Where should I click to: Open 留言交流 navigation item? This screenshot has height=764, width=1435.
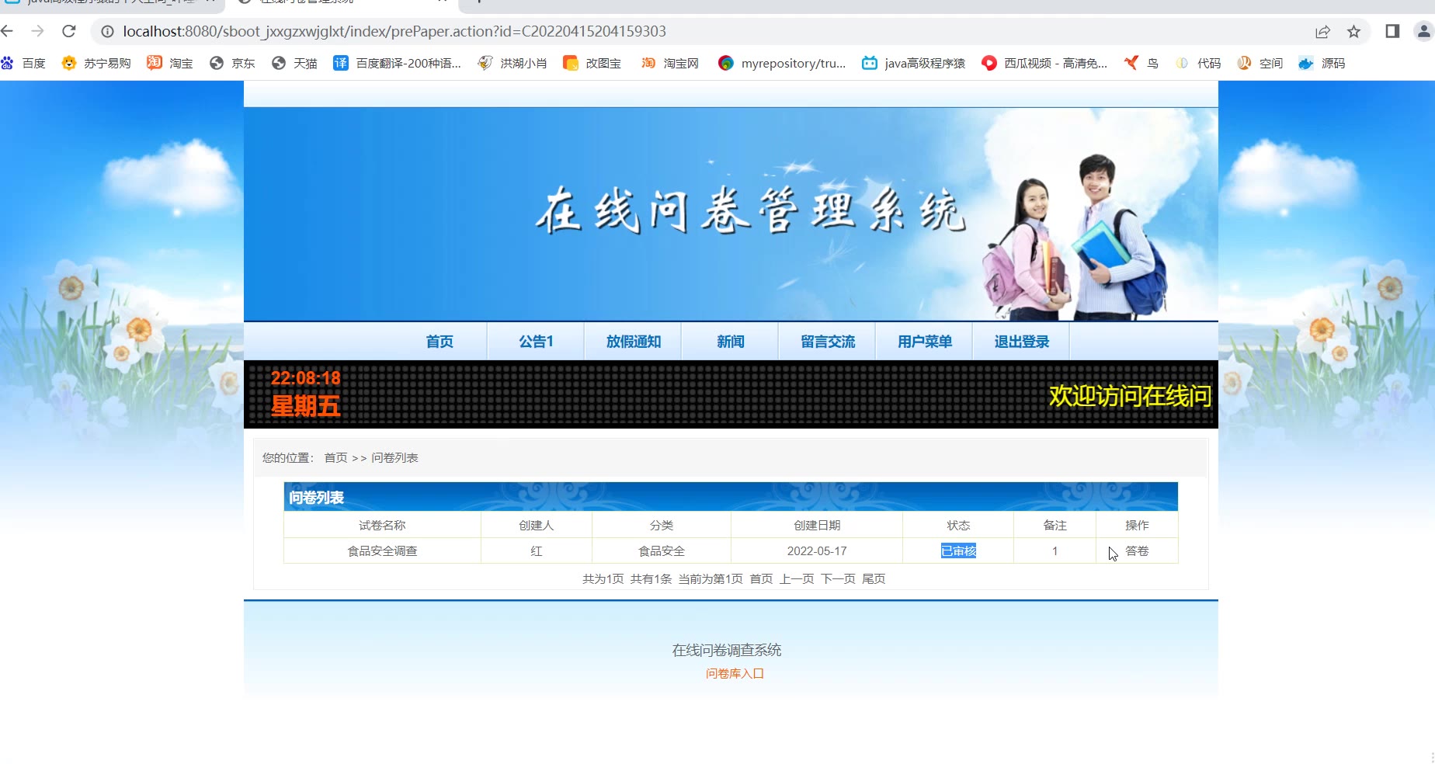(828, 342)
